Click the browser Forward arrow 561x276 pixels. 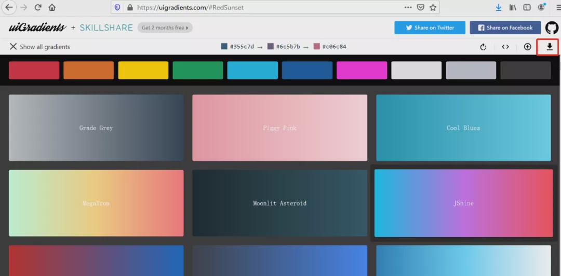[23, 7]
